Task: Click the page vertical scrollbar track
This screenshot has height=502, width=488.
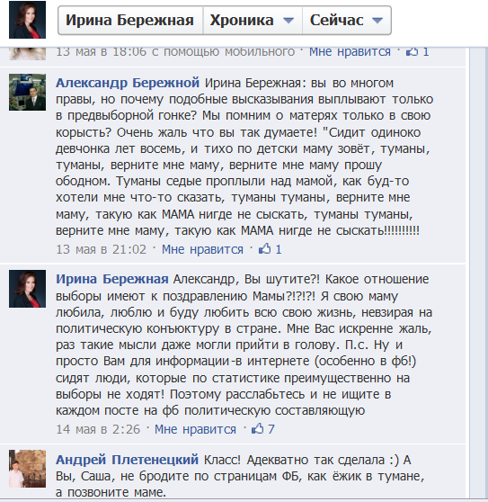Action: click(479, 272)
